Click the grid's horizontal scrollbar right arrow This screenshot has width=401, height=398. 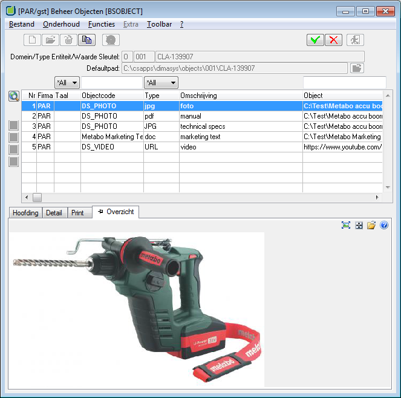tap(377, 197)
